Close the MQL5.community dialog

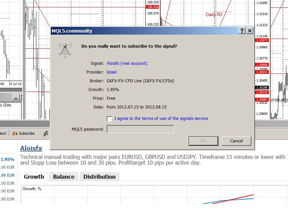(249, 31)
